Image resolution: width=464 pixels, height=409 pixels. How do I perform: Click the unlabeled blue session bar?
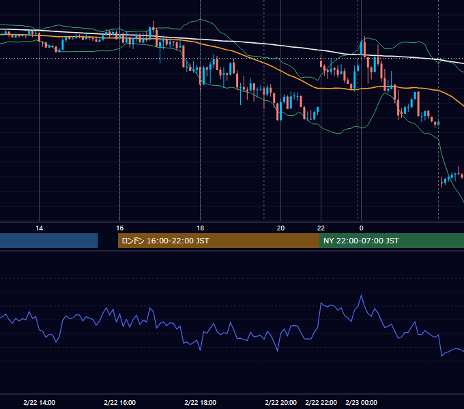(x=49, y=241)
